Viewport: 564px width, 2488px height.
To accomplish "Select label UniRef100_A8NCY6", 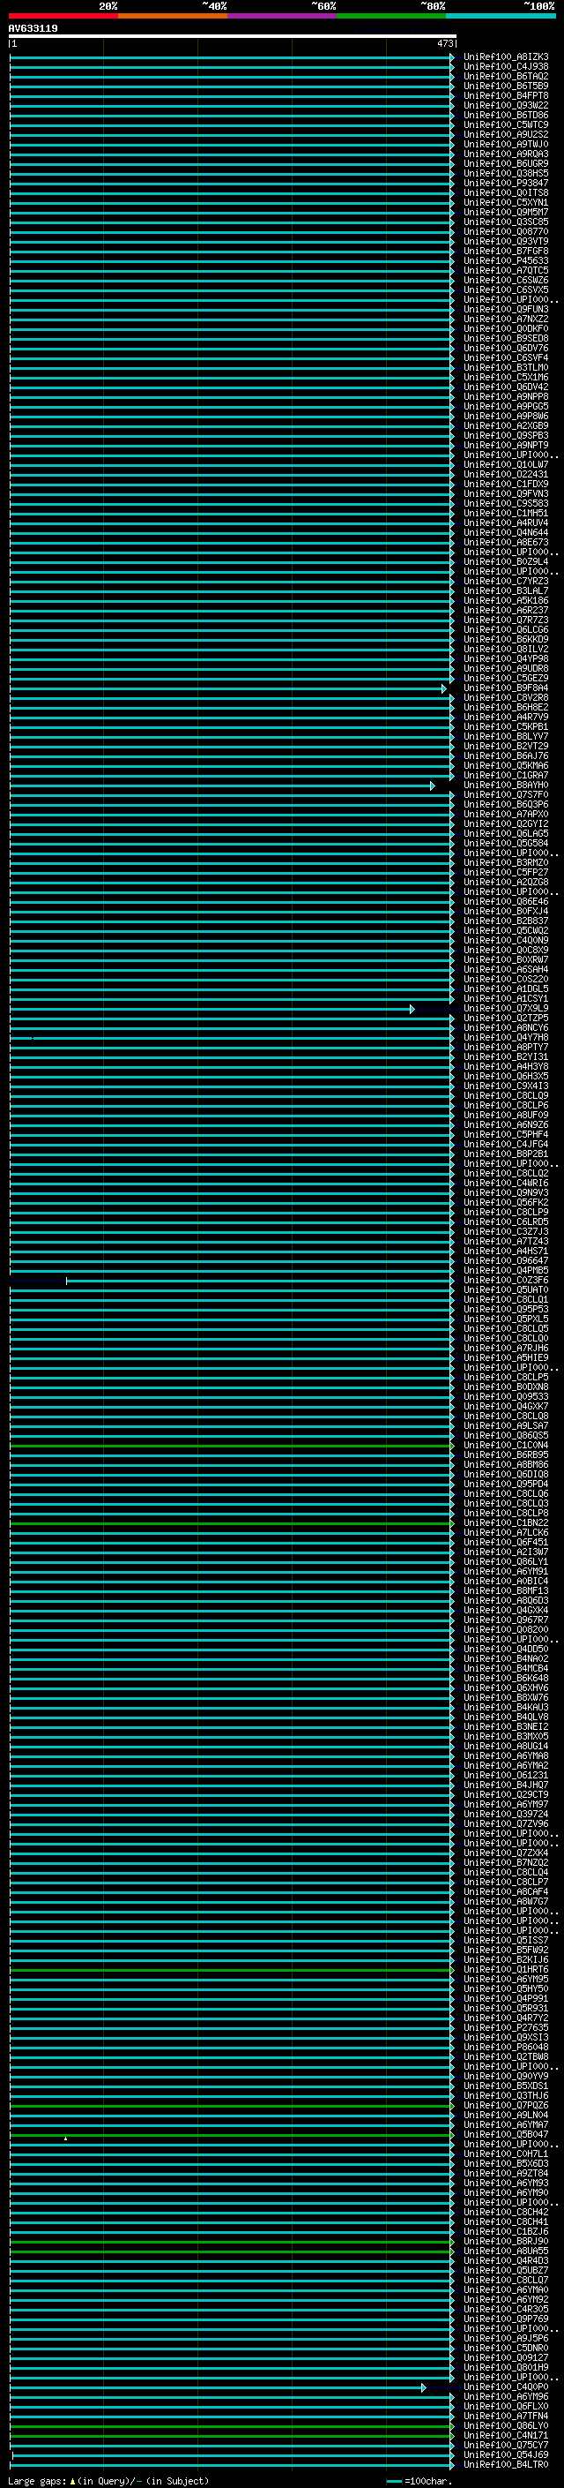I will tap(505, 1027).
